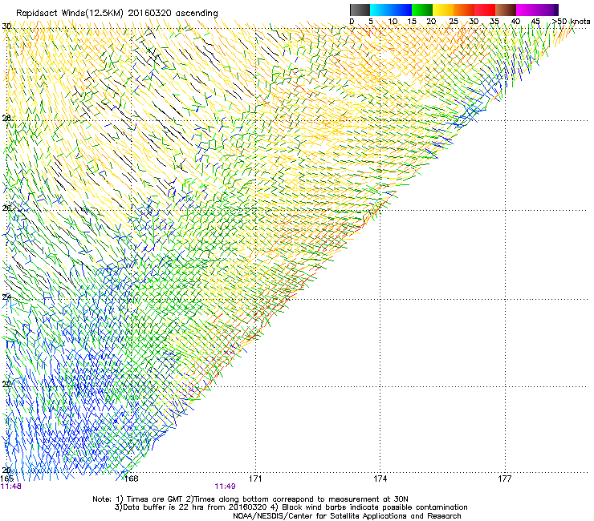Viewport: 594px width, 521px height.
Task: Click the 'NOAA/NESDIS/Center for Satellite Applications' credit
Action: pyautogui.click(x=319, y=516)
